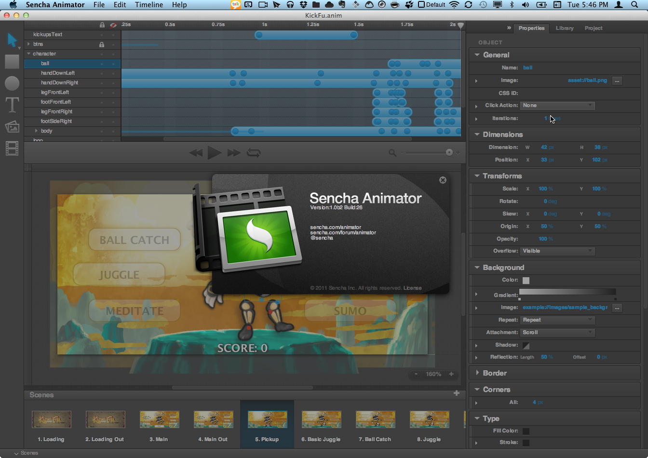Toggle visibility of the ball layer
Viewport: 648px width, 458px height.
113,64
